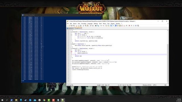Collapse the reduce2 function fold marker
The height and width of the screenshot is (102, 182).
(x=71, y=32)
